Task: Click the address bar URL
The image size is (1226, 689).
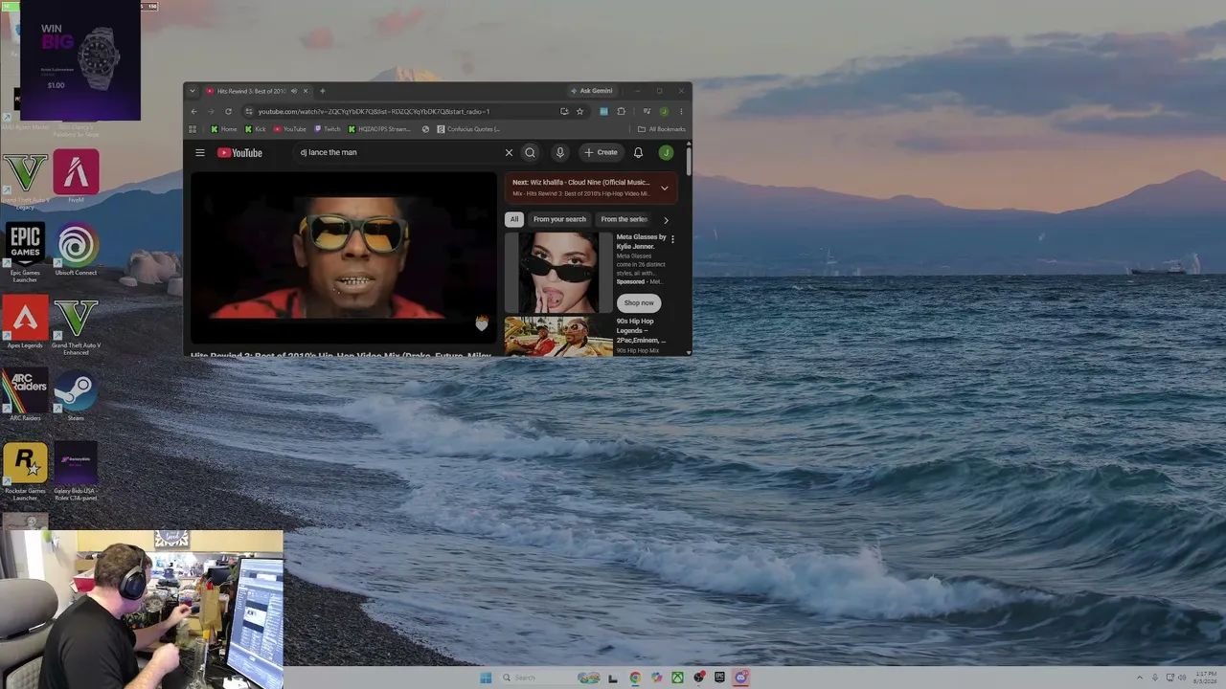Action: (374, 111)
